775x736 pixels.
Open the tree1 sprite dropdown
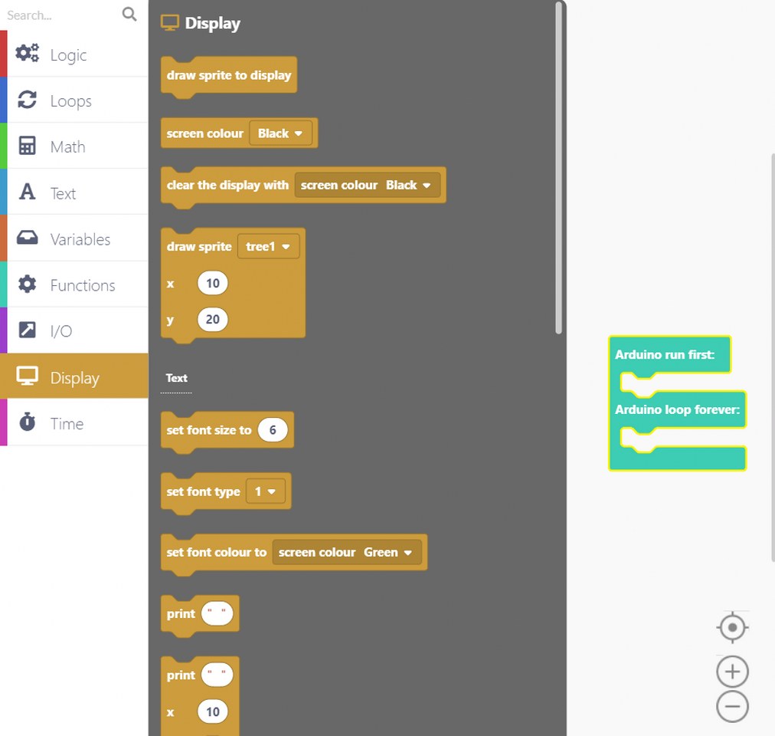268,247
